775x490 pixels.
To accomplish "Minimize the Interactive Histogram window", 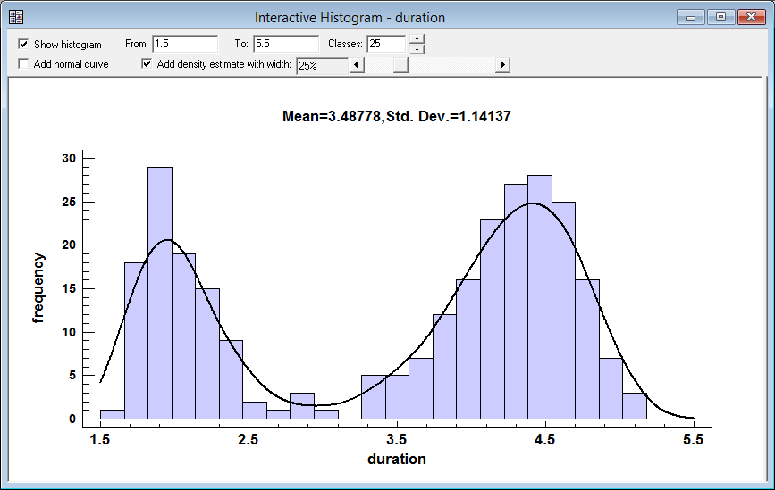I will [x=691, y=16].
